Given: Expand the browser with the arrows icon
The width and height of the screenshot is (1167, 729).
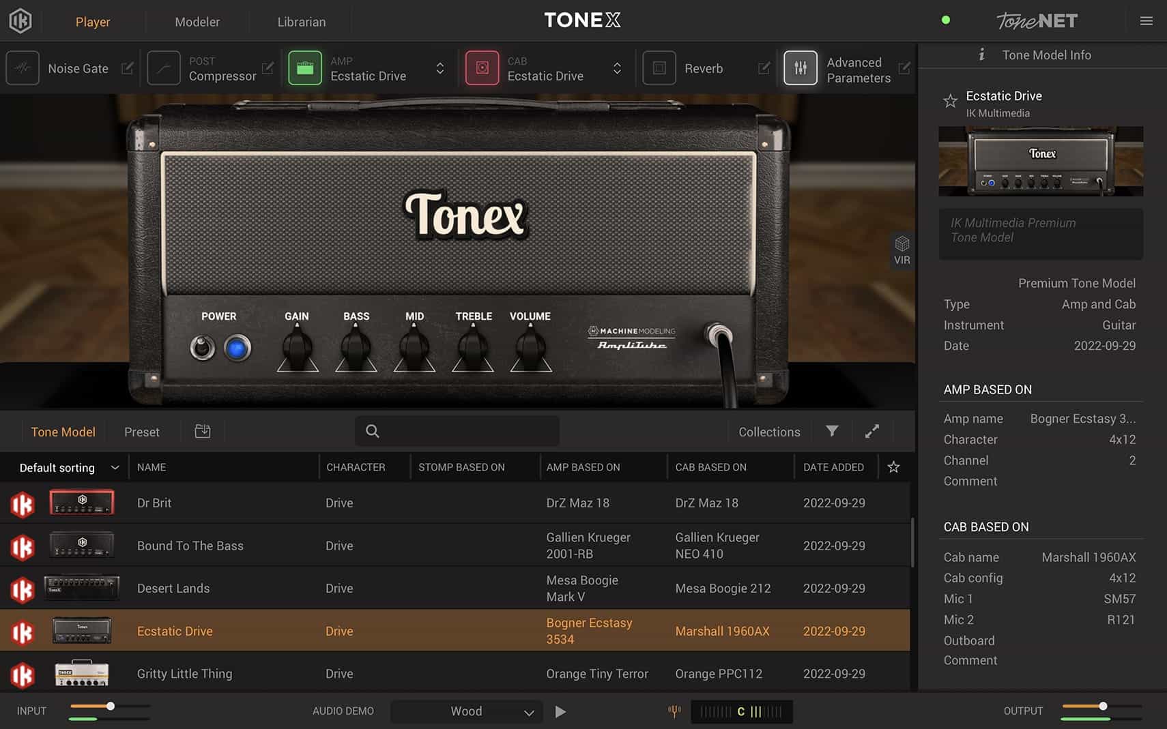Looking at the screenshot, I should click(x=872, y=431).
